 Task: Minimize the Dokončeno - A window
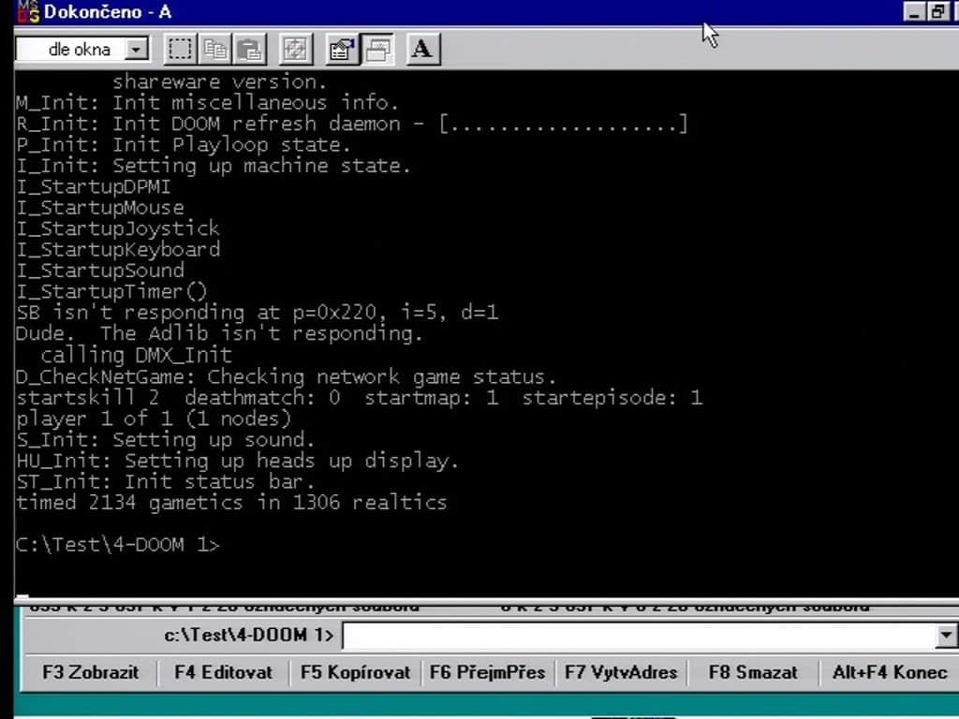(914, 11)
